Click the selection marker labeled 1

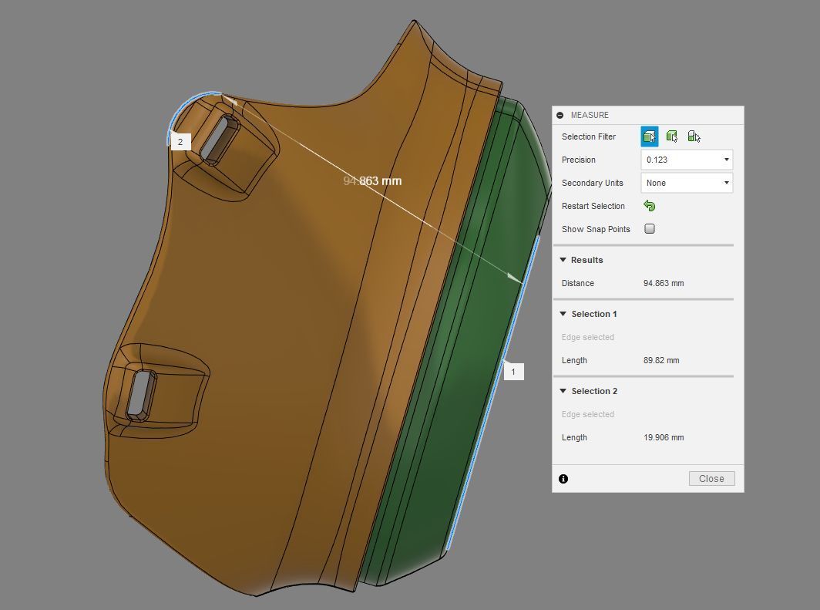513,372
